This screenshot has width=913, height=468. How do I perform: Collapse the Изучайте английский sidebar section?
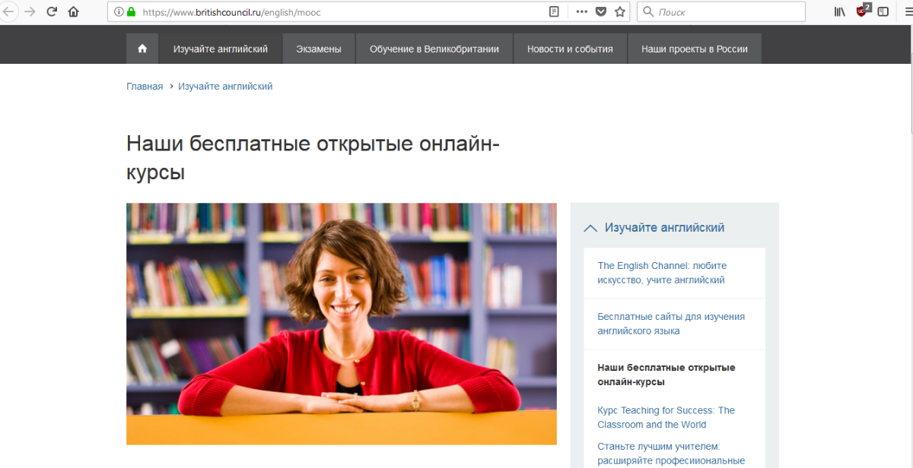pos(590,227)
